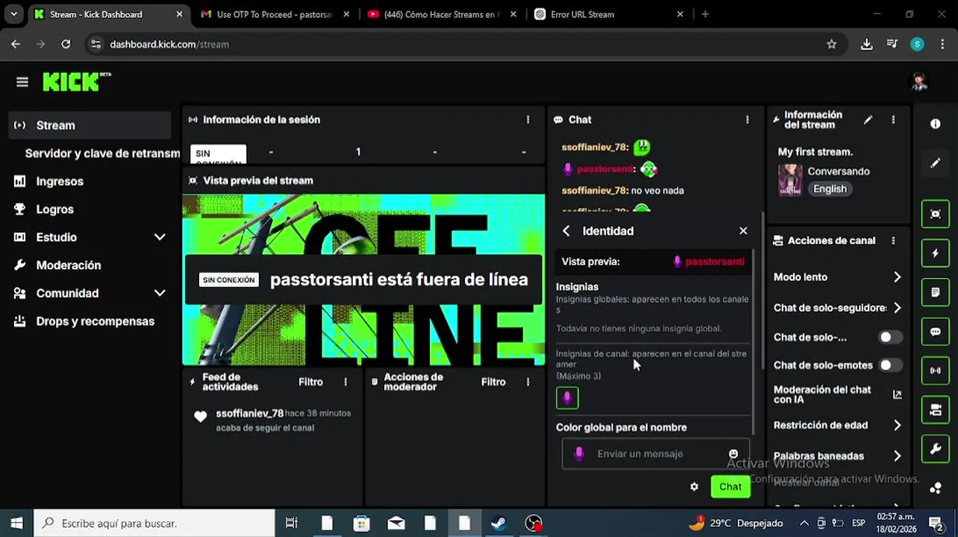958x537 pixels.
Task: Open Moderación del chat con IA external link
Action: (x=897, y=395)
